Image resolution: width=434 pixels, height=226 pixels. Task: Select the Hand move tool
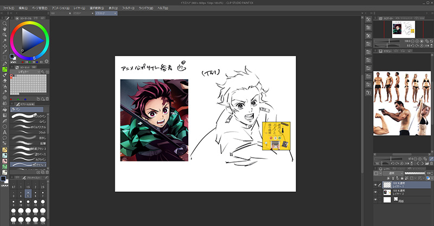pos(5,29)
